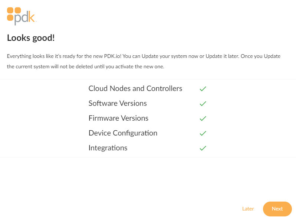Screen dimensions: 296x222
Task: Click the gray 'pd' logo letters
Action: [21, 19]
